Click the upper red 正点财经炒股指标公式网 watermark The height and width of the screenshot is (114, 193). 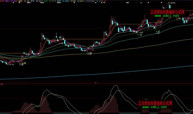click(167, 12)
